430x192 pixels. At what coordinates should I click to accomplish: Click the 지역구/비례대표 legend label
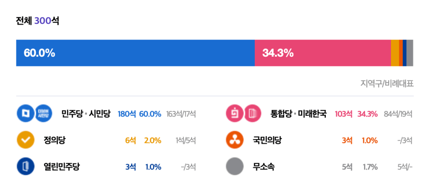tap(387, 83)
